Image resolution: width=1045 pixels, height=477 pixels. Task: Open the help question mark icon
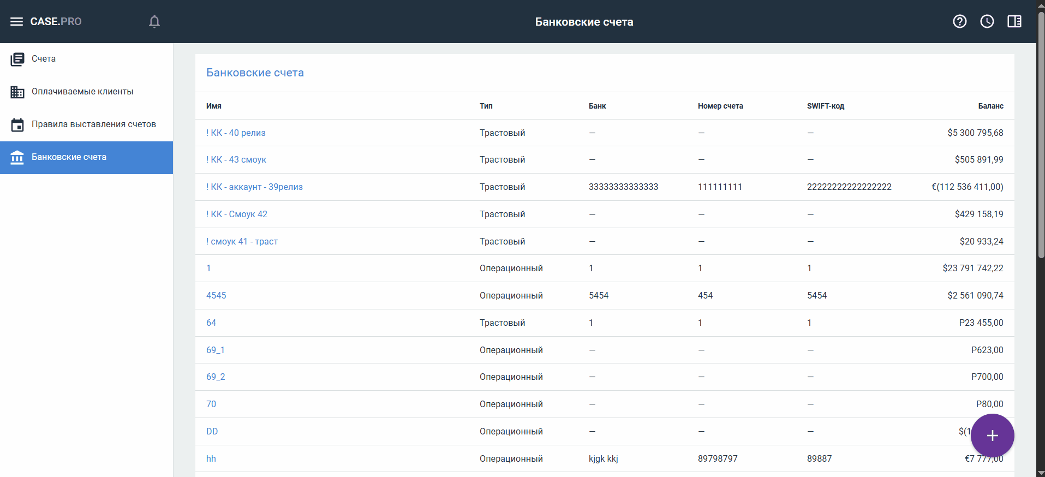[x=959, y=21]
